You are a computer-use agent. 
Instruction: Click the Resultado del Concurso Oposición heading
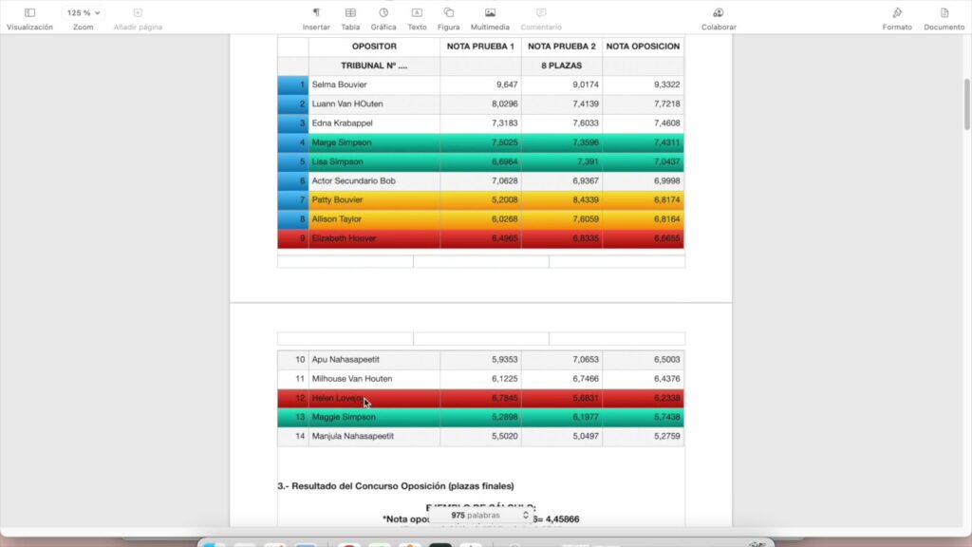pyautogui.click(x=396, y=486)
